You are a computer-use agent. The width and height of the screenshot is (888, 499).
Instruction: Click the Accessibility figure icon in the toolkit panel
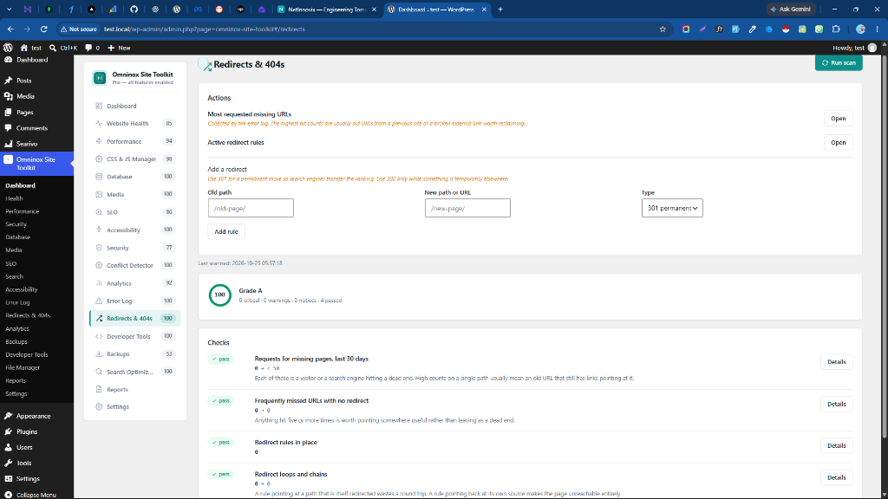pos(99,230)
